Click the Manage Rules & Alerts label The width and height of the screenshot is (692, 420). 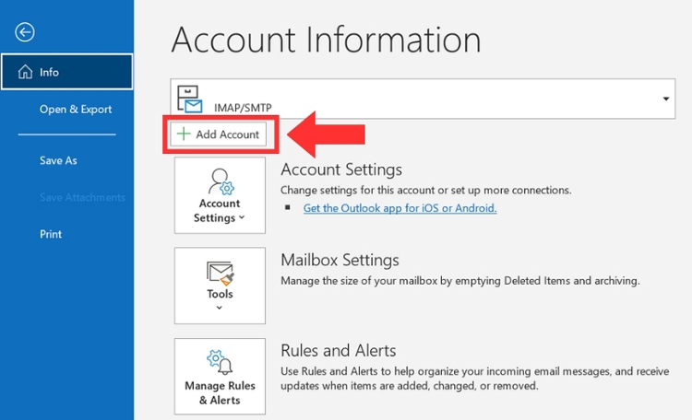pyautogui.click(x=220, y=393)
